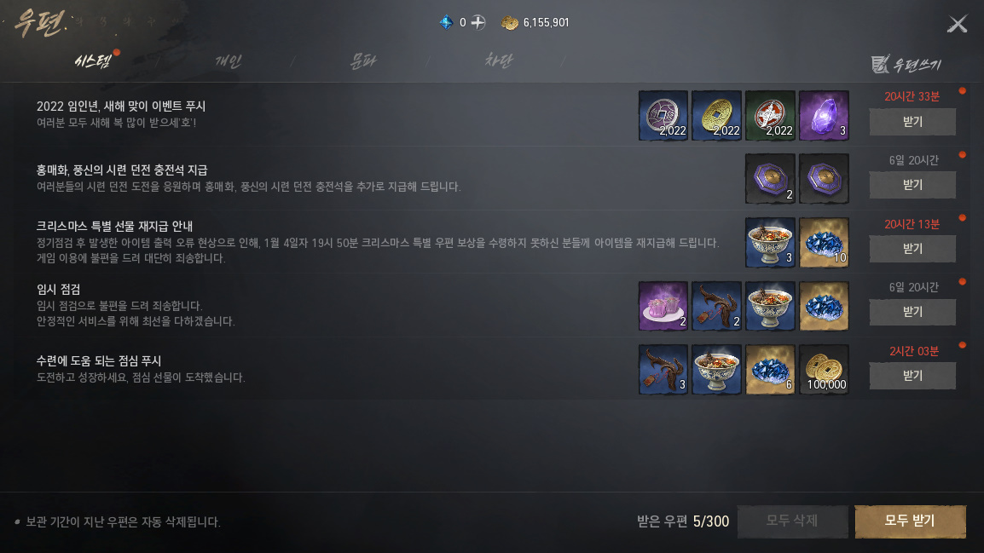Go to the 차단 tab
This screenshot has height=553, width=984.
pos(498,60)
